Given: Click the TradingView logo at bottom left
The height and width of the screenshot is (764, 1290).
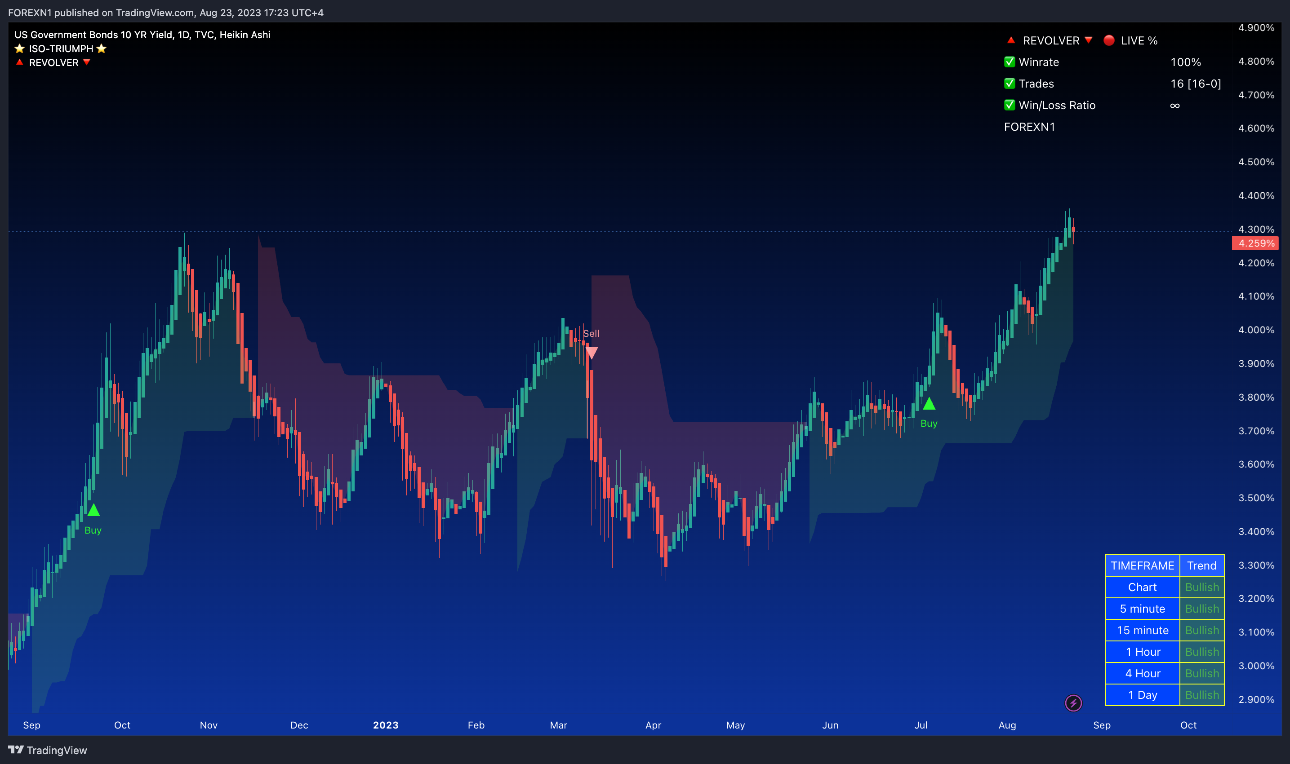Looking at the screenshot, I should click(x=47, y=750).
